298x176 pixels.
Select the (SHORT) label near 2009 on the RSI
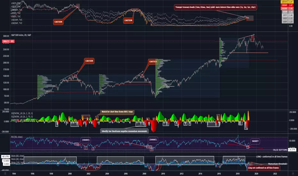coord(153,140)
